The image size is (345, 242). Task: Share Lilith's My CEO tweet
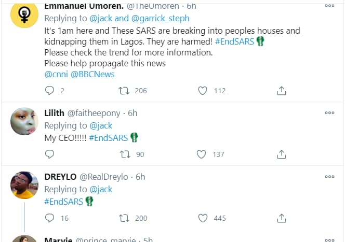point(281,154)
